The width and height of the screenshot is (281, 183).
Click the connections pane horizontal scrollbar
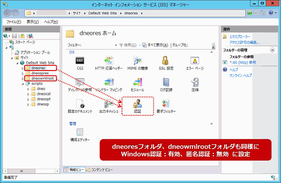[31, 171]
